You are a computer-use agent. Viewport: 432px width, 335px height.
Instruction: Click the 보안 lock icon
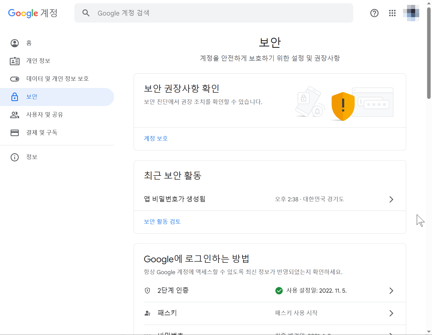point(15,97)
